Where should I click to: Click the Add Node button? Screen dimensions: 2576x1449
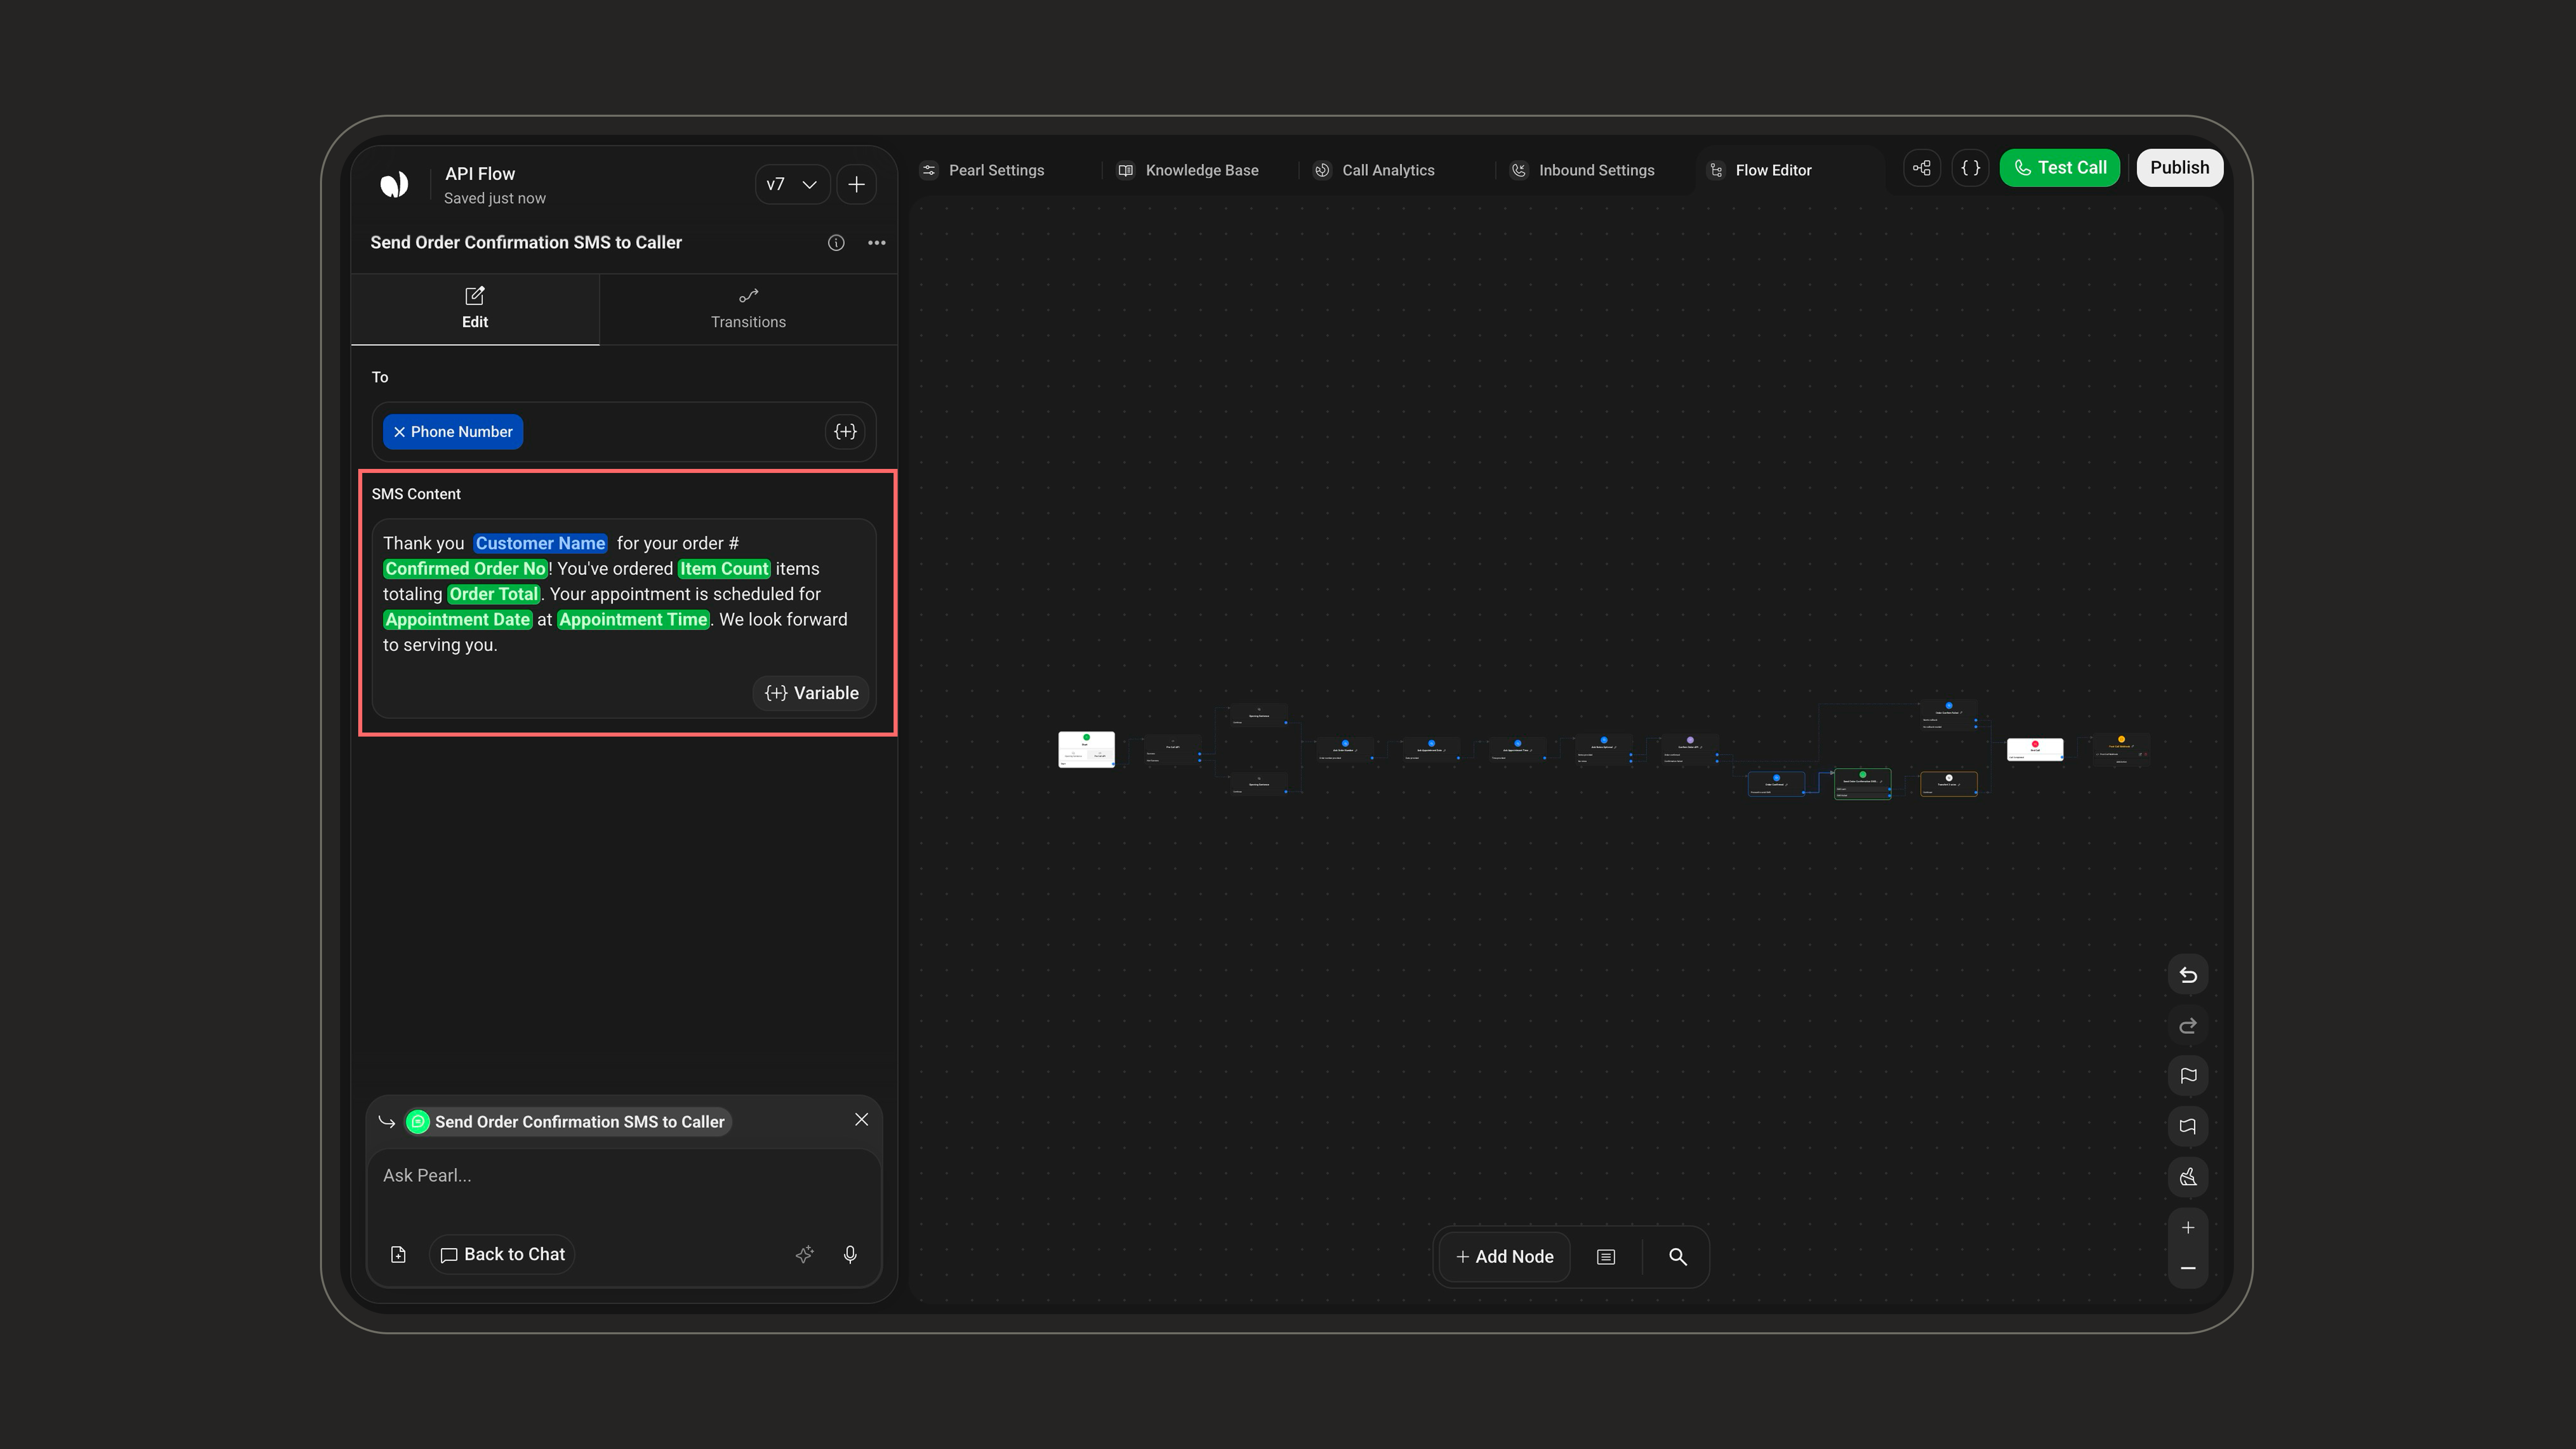(1504, 1257)
